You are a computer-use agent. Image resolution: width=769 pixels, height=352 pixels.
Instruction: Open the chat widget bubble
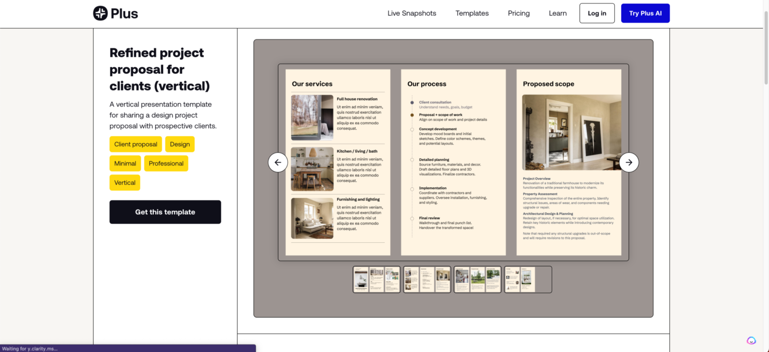[x=751, y=340]
